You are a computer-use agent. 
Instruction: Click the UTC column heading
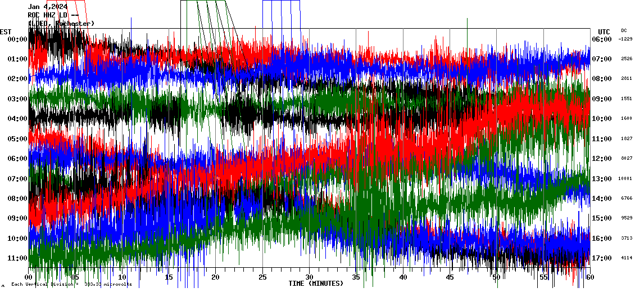[604, 32]
